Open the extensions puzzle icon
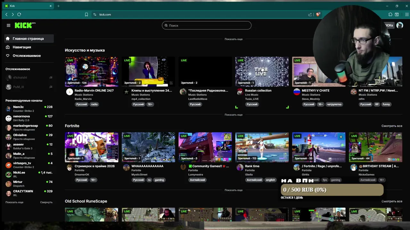Viewport: 410px width, 230px height. pos(390,14)
